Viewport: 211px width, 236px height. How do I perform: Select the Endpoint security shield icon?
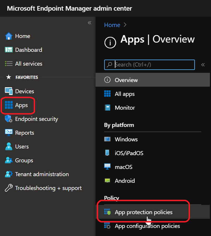tap(9, 119)
